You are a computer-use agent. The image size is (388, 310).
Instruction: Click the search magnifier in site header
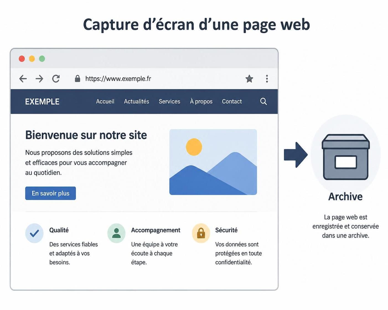(x=263, y=101)
